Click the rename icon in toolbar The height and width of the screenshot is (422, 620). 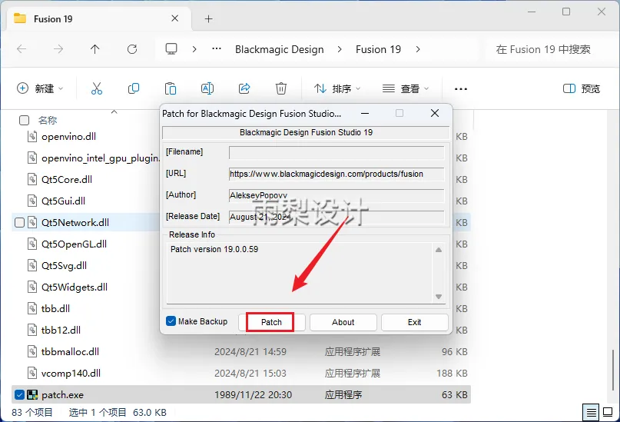point(207,88)
